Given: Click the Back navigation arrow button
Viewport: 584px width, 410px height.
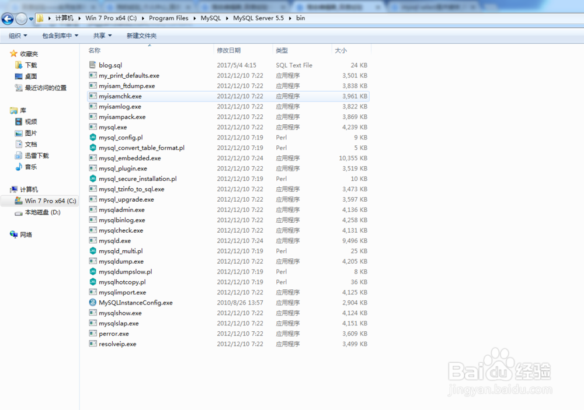Looking at the screenshot, I should pos(8,18).
